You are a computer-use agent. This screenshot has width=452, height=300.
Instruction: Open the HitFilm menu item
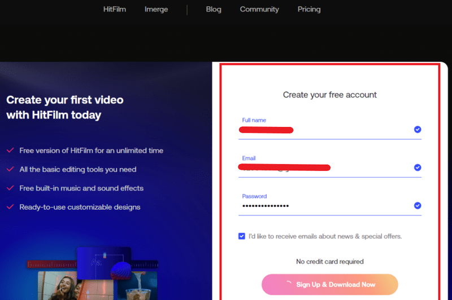(115, 9)
